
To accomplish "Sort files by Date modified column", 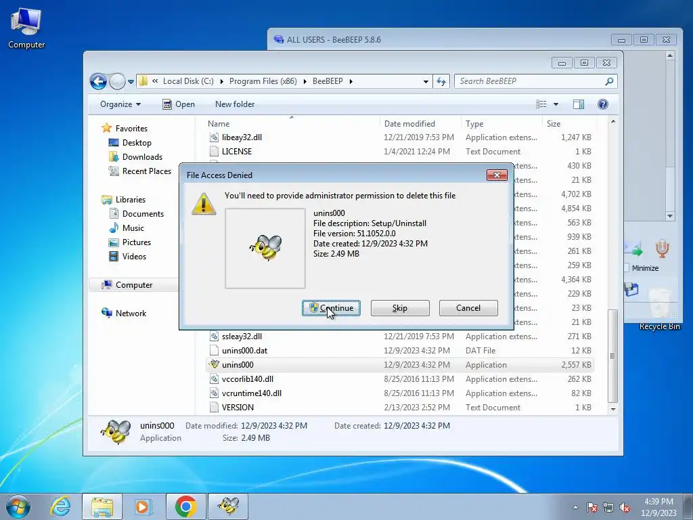I will coord(420,124).
